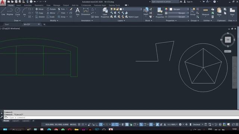The height and width of the screenshot is (134, 239).
Task: Expand the Draw panel
Action: coord(17,20)
